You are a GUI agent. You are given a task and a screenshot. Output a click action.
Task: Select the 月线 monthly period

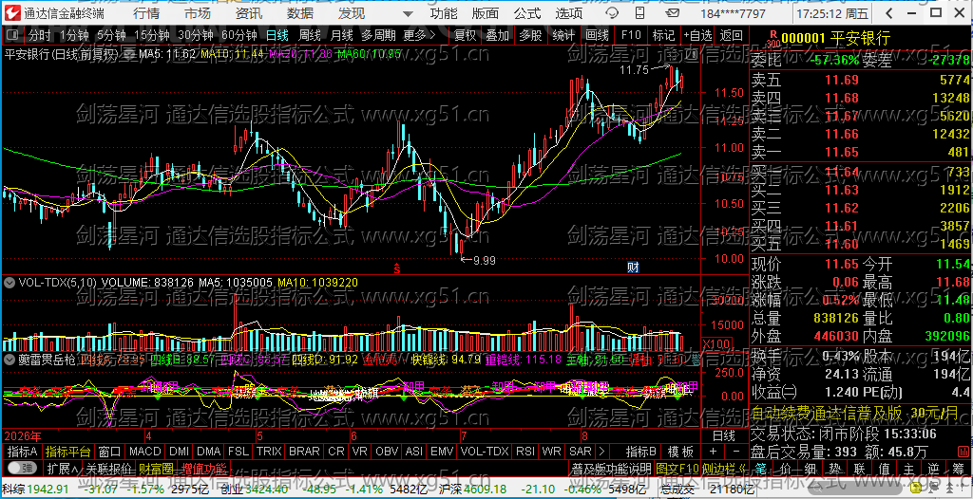pos(341,35)
